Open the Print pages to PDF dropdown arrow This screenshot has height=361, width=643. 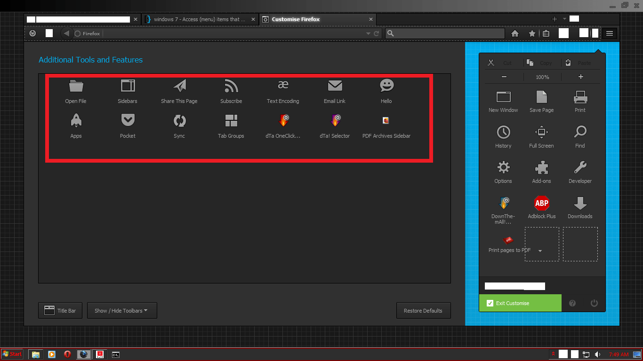tap(540, 251)
